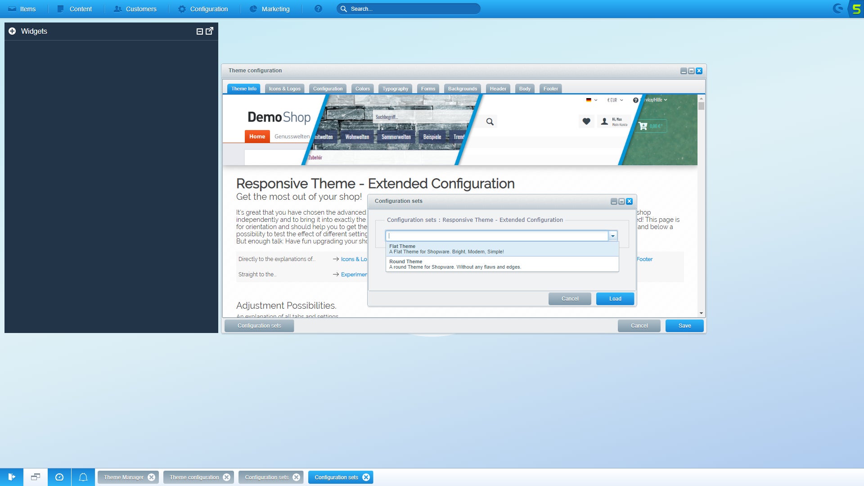Click the top search field
Viewport: 864px width, 486px height.
[409, 9]
